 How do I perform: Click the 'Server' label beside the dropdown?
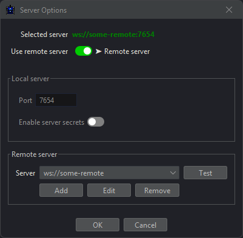point(25,173)
